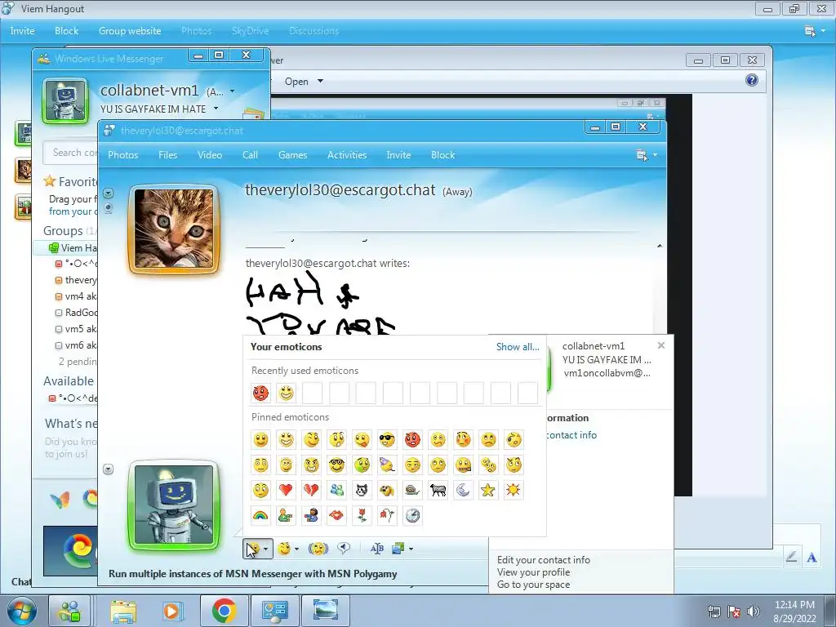Image resolution: width=836 pixels, height=627 pixels.
Task: Insert the snail emoticon
Action: tap(412, 490)
